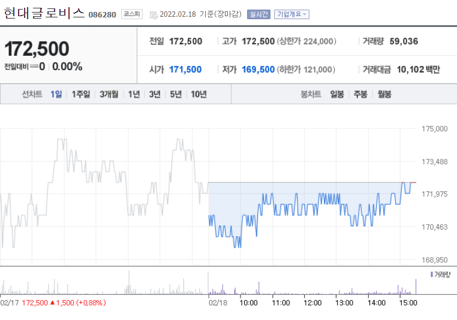Click the 14:00 time axis label
The image size is (457, 320).
coord(376,303)
